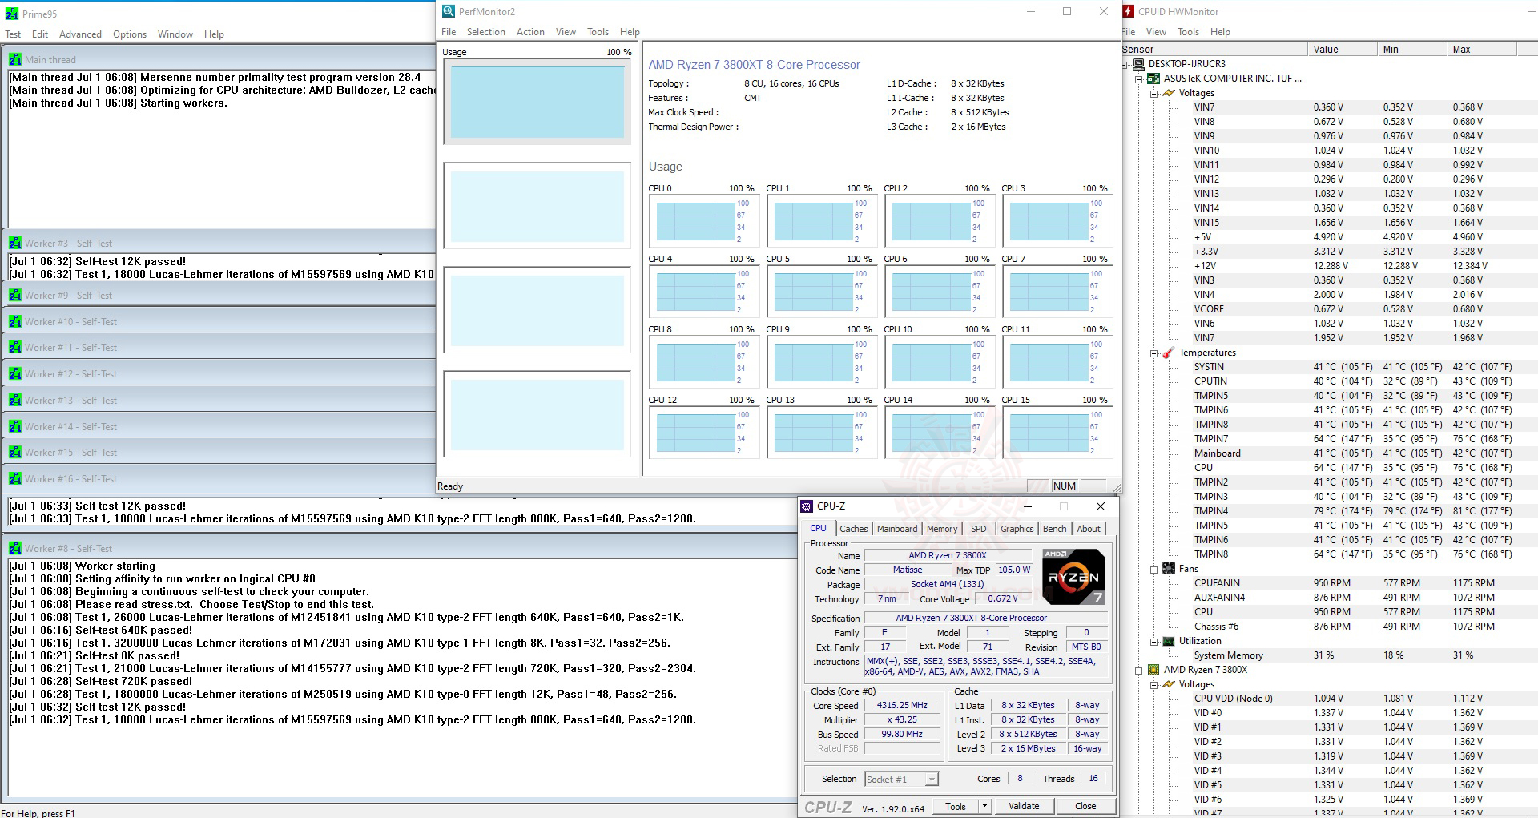Select the top usage thumbnail in PerfMonitor2
Screen dimensions: 1538x818
click(537, 102)
